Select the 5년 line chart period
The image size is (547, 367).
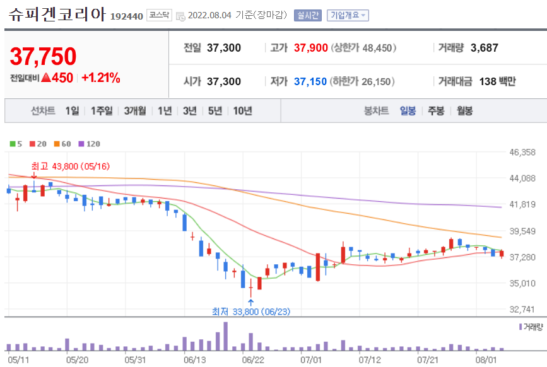[215, 111]
